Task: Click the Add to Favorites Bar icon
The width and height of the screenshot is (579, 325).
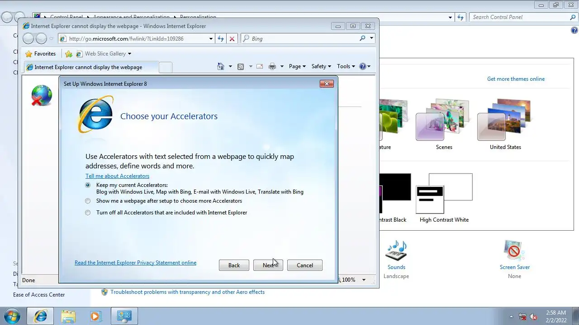Action: [69, 54]
